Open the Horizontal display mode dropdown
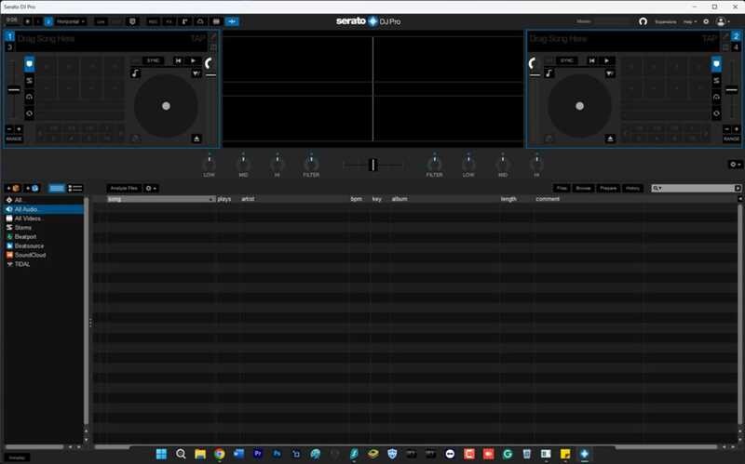Viewport: 745px width, 464px height. coord(71,21)
